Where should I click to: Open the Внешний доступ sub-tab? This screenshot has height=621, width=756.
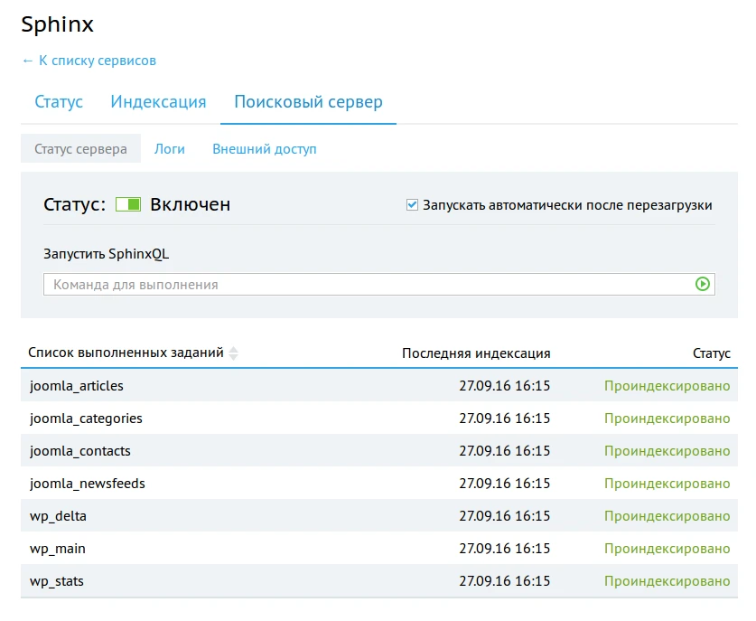point(265,148)
